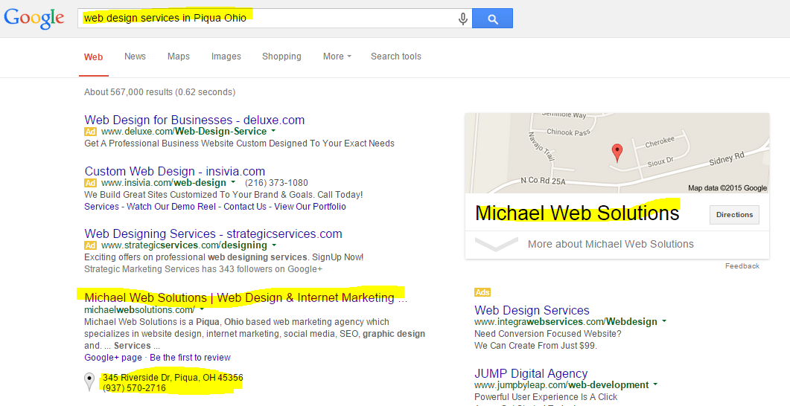790x406 pixels.
Task: Click the Ad badge next to strategicservices.com URL
Action: [x=90, y=245]
